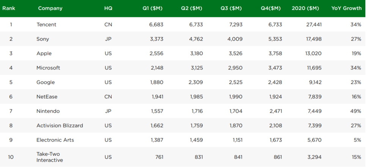Click Apple's 2020 total 13,020

pos(313,53)
